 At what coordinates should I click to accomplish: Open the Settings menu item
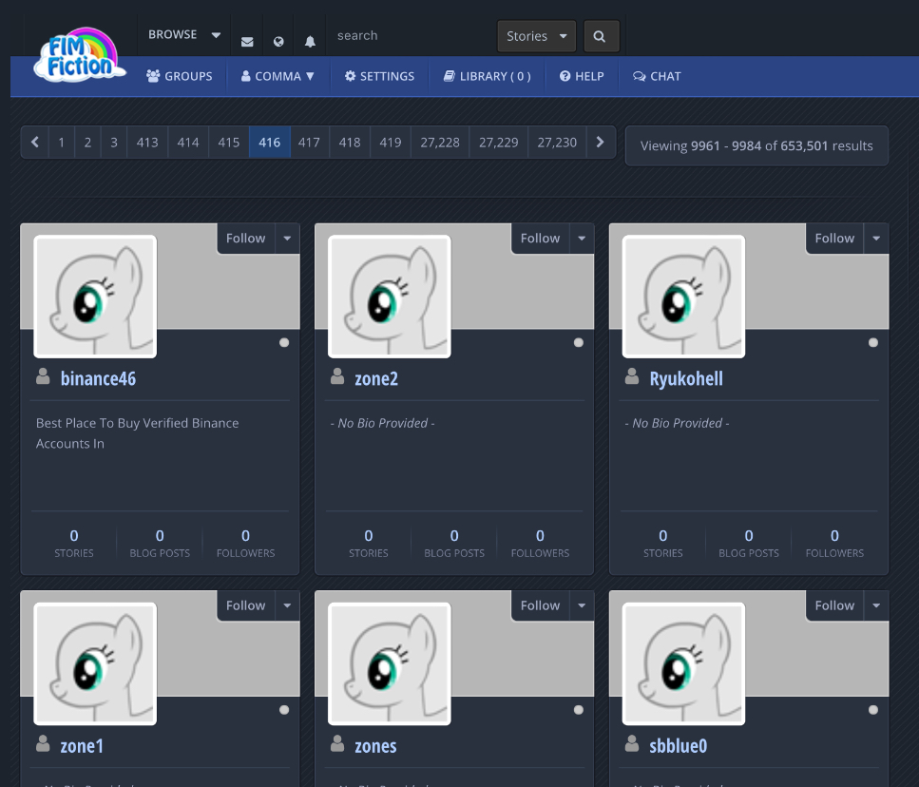[380, 76]
